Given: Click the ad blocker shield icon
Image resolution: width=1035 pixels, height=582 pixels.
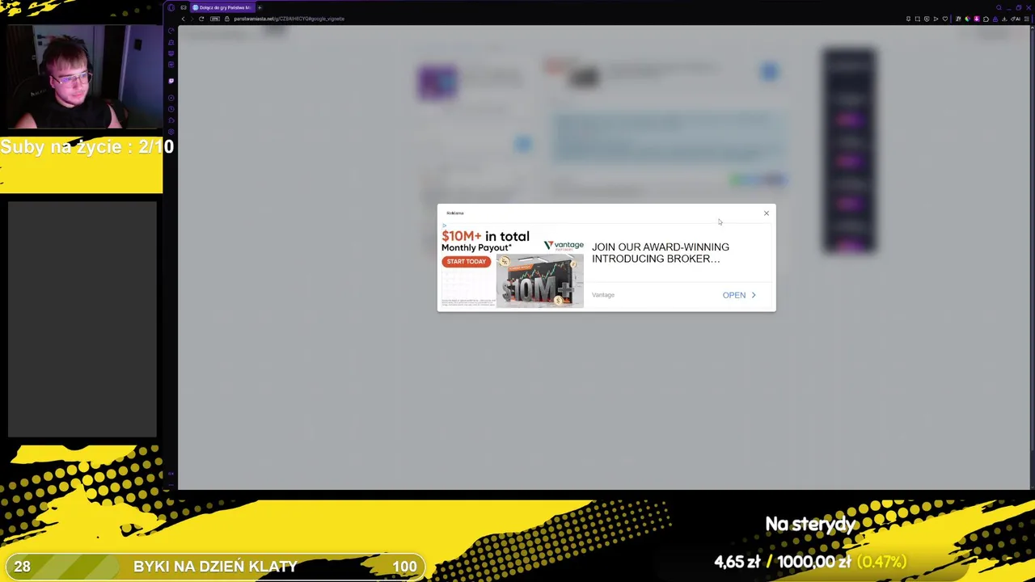Looking at the screenshot, I should tap(927, 19).
